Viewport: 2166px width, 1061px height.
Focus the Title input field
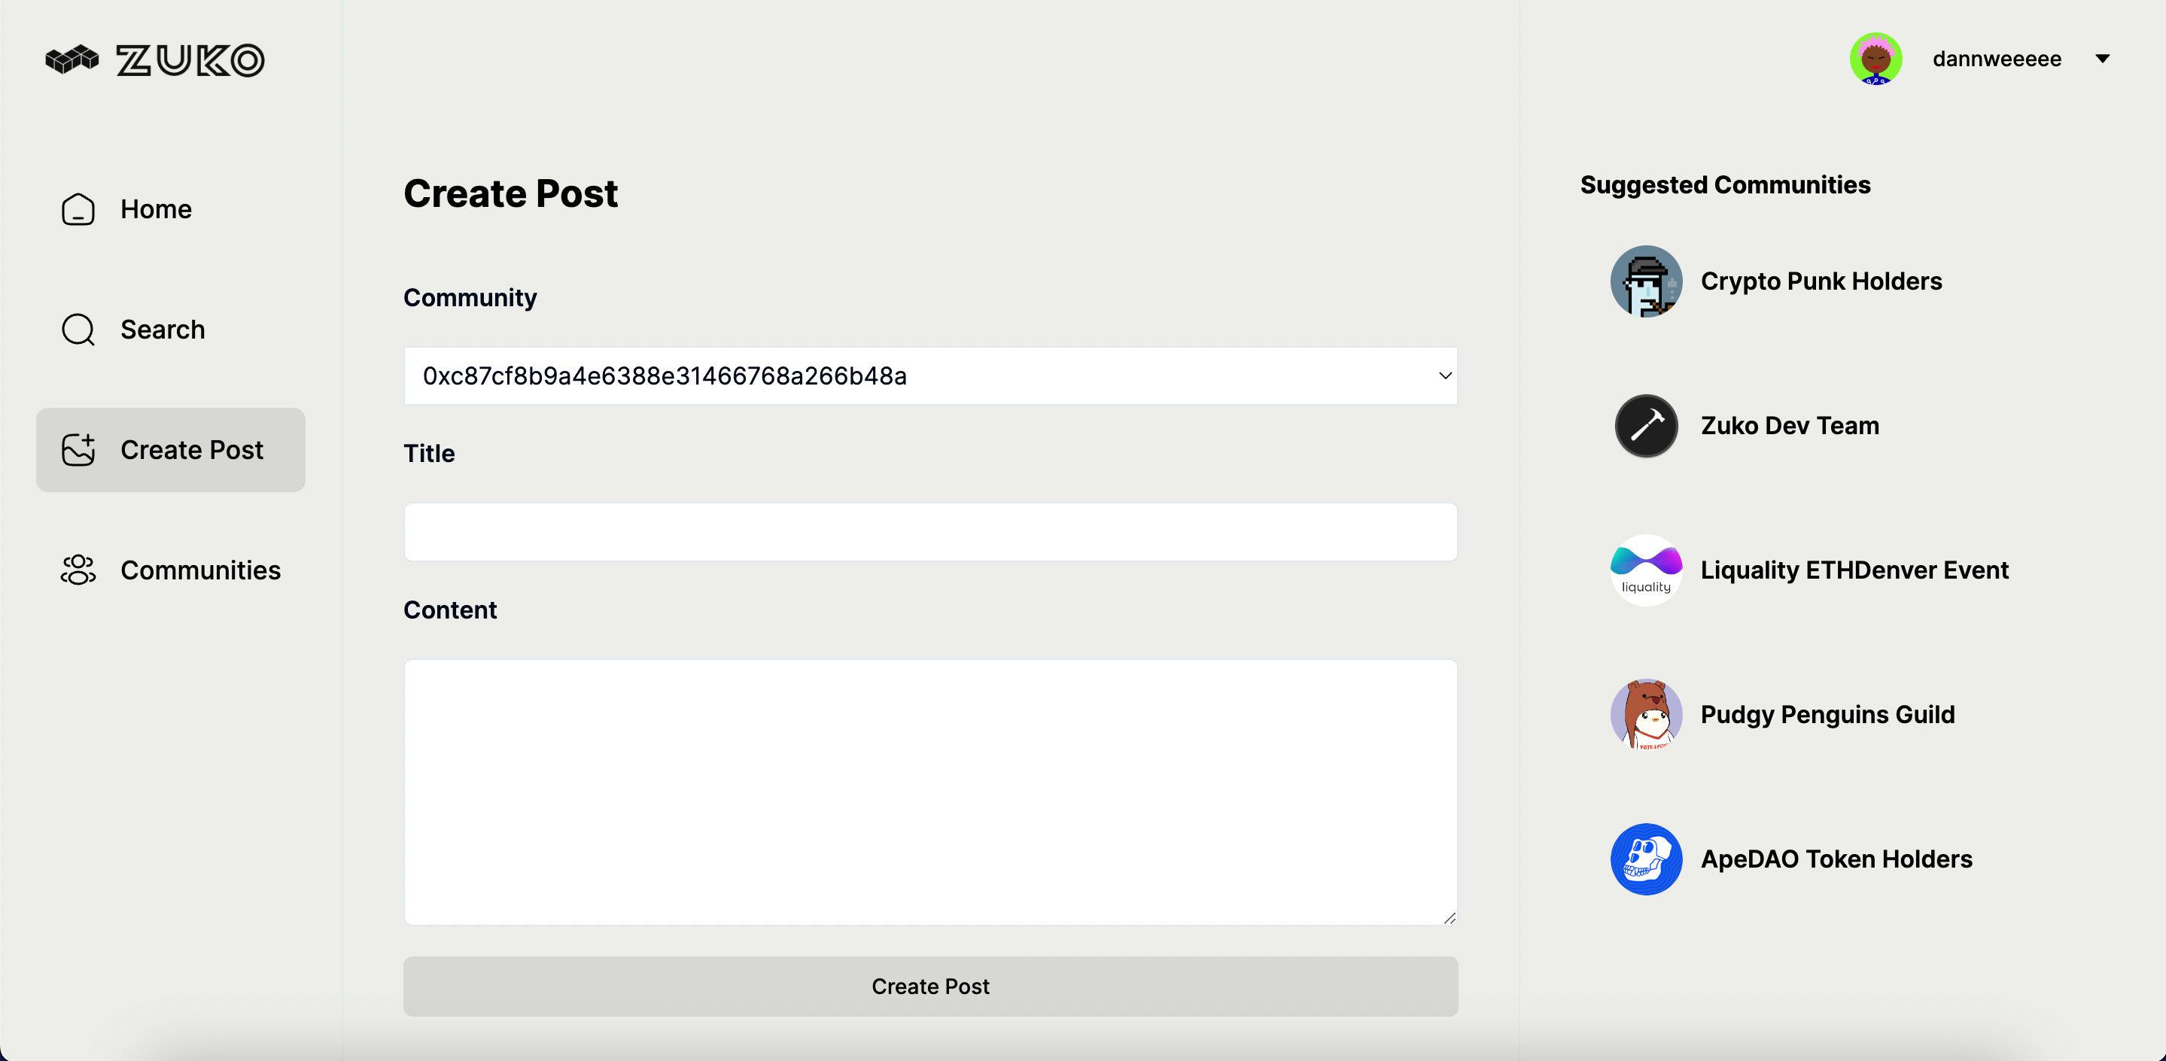click(930, 532)
